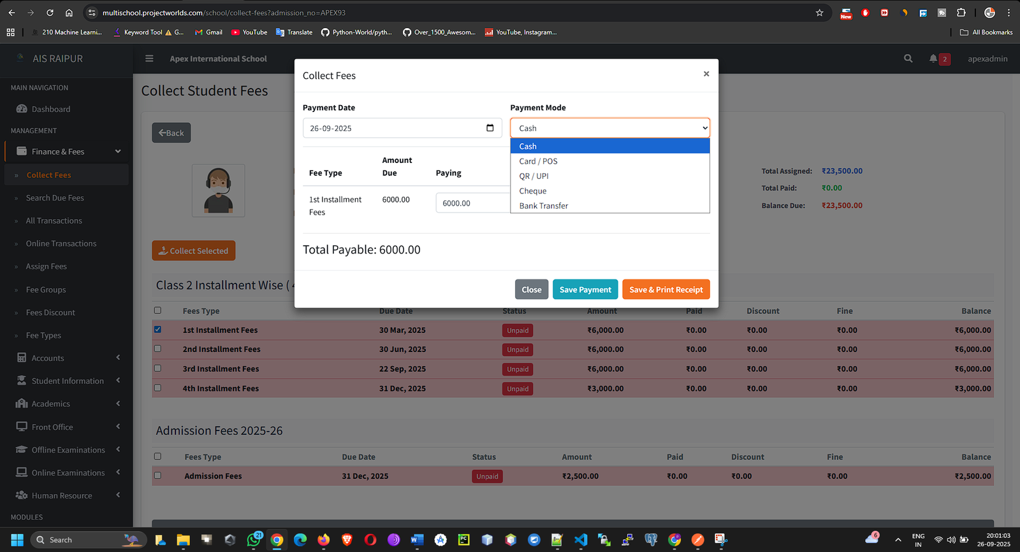Click the Paying amount input field

(x=472, y=203)
